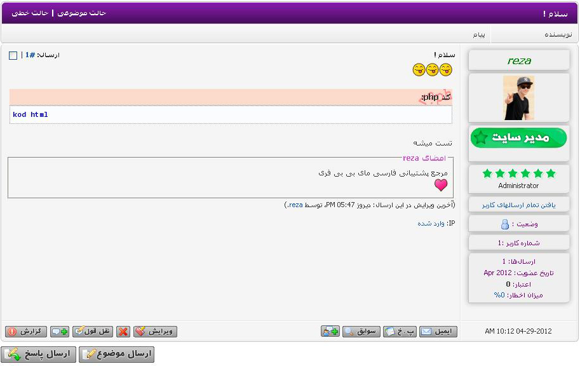Click the 'Administrator' user title text
580x366 pixels.
[x=518, y=186]
